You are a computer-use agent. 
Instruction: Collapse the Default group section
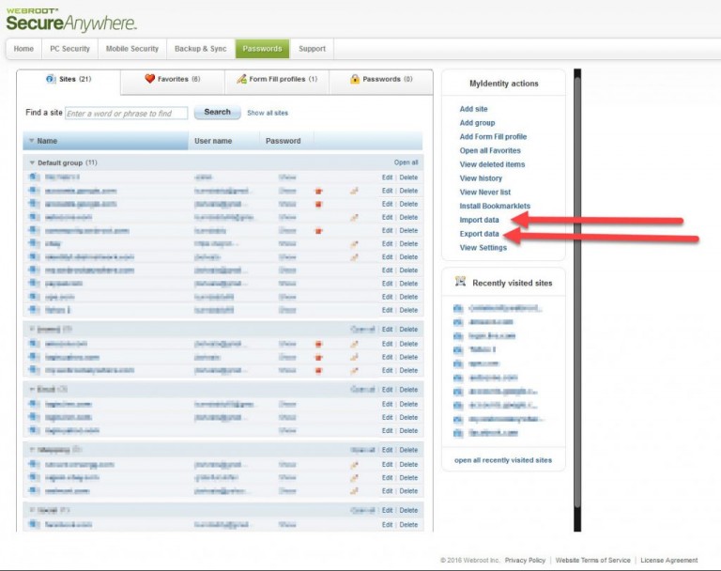click(x=31, y=162)
